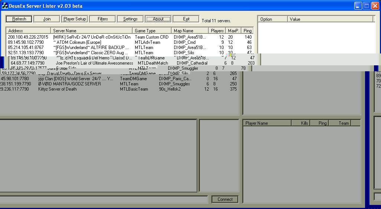Sort by MaxP. column header
This screenshot has height=209, width=381.
point(234,30)
